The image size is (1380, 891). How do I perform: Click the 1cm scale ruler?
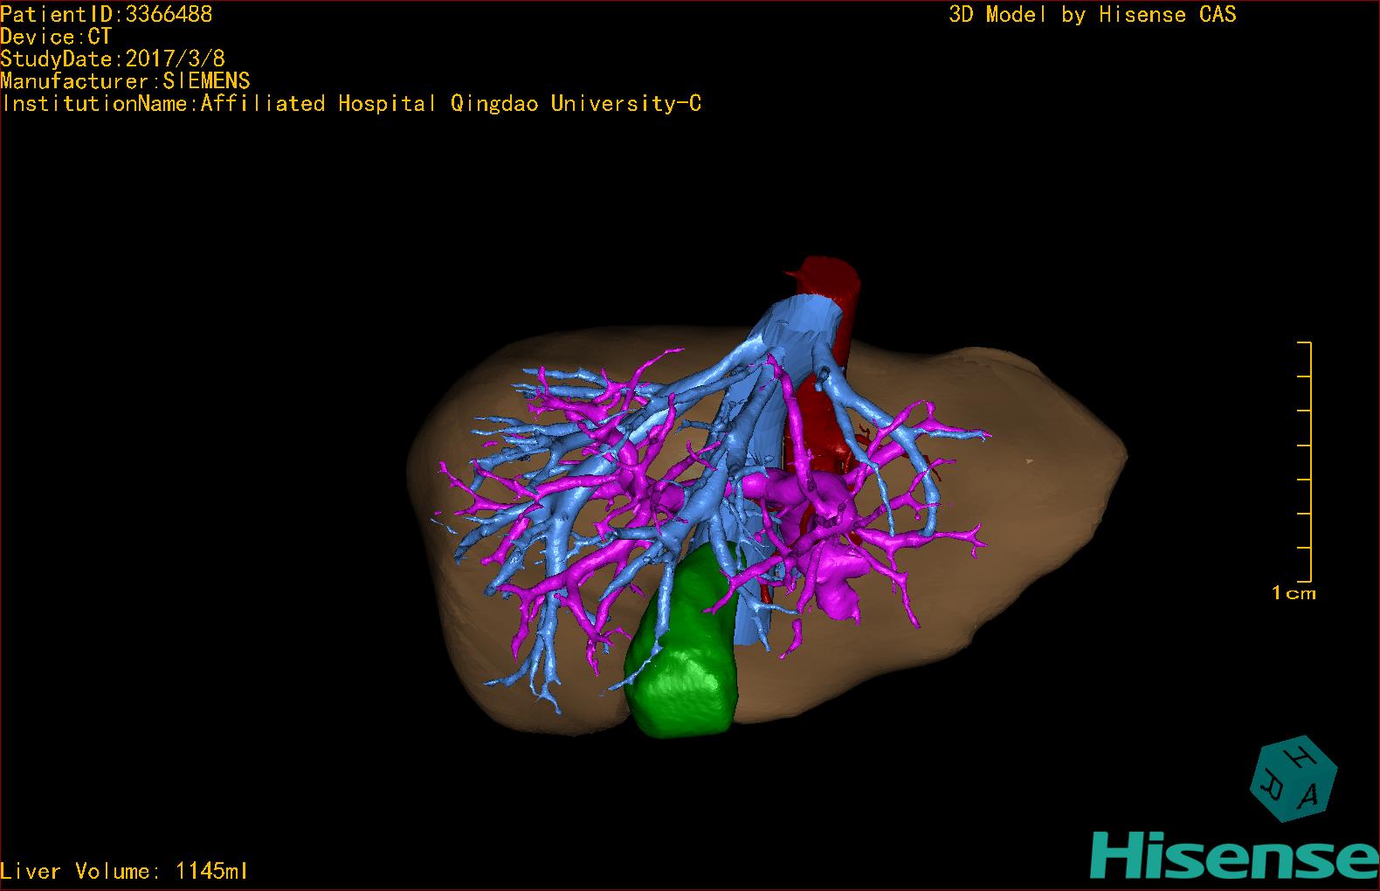point(1304,462)
